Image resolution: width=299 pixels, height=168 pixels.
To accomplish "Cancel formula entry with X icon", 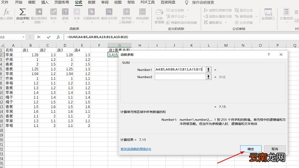I will pos(39,37).
